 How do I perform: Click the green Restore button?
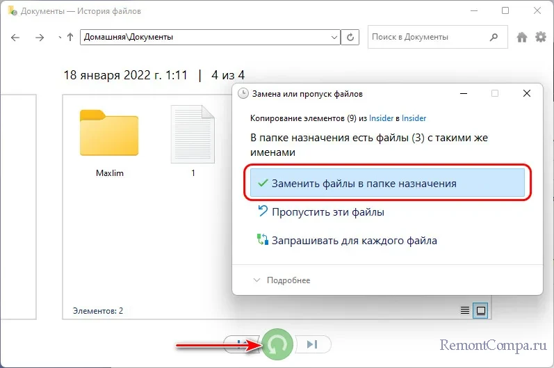277,344
